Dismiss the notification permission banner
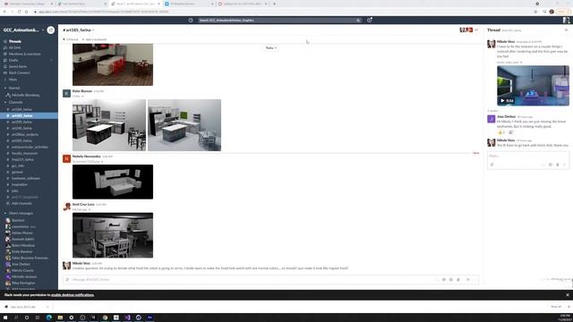The image size is (573, 322). (568, 295)
